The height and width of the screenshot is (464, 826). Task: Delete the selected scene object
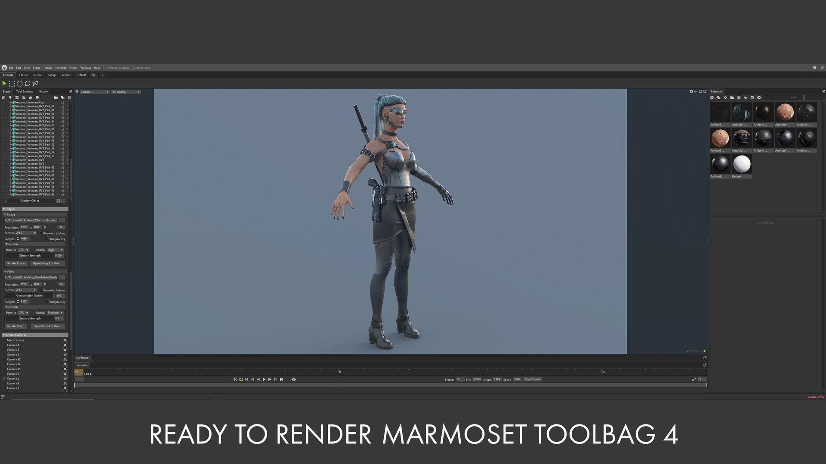pyautogui.click(x=69, y=98)
